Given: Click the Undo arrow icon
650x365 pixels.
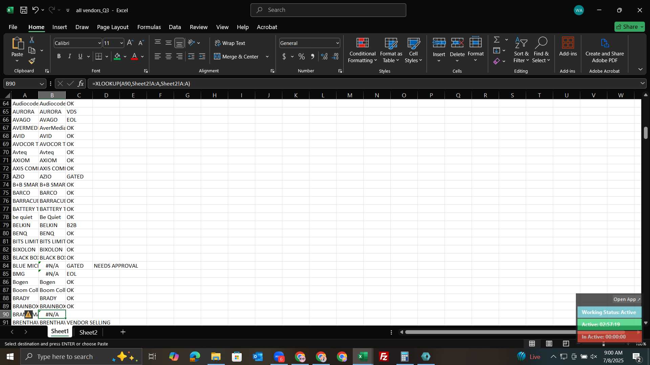Looking at the screenshot, I should pyautogui.click(x=35, y=10).
